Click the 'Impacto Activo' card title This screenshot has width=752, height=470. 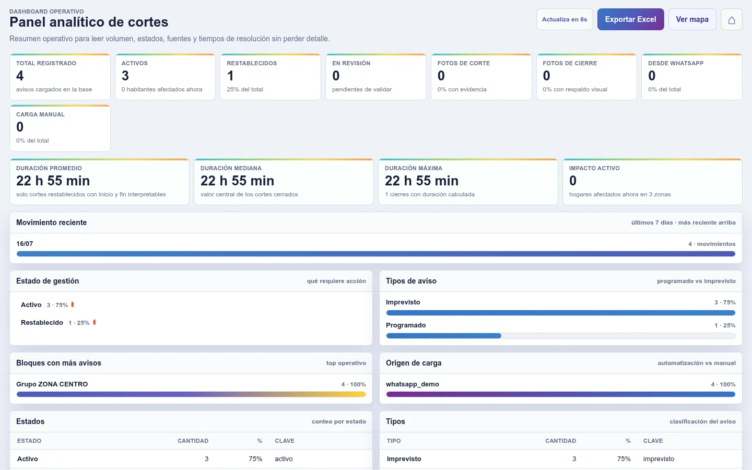tap(594, 168)
